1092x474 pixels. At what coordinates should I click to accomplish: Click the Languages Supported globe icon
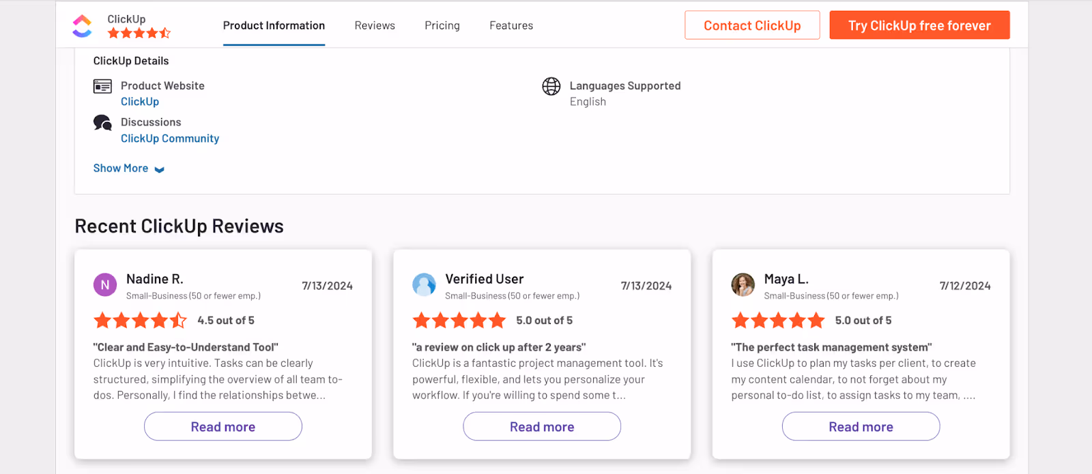pyautogui.click(x=551, y=86)
